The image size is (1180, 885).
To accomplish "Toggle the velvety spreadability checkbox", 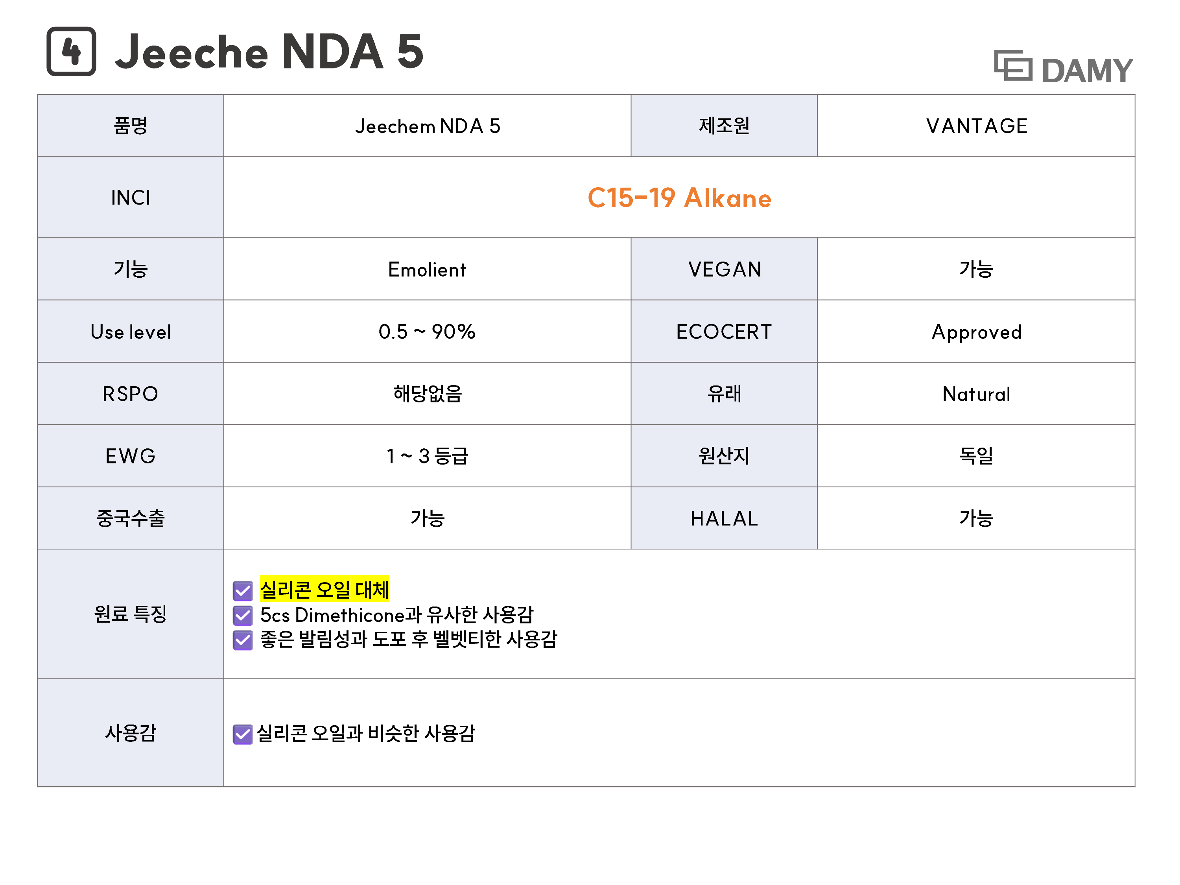I will pyautogui.click(x=243, y=640).
